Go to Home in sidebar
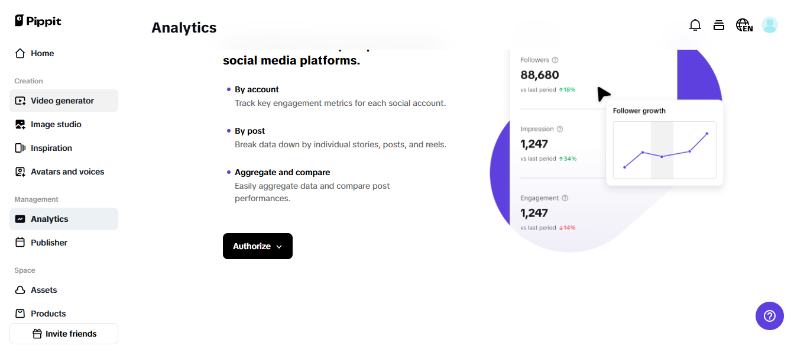The height and width of the screenshot is (352, 807). (x=42, y=53)
